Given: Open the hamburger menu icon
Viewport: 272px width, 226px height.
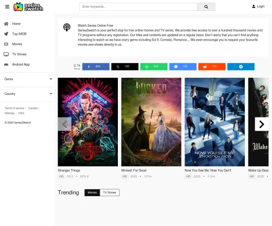Looking at the screenshot, I should coord(7,7).
